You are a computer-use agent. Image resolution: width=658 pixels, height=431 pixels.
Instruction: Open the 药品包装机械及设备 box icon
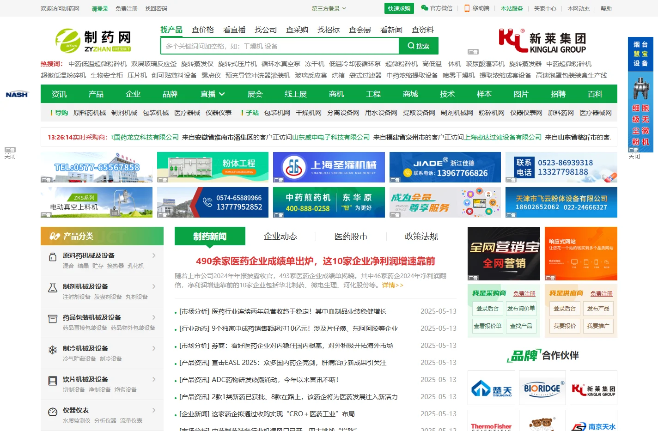pyautogui.click(x=53, y=318)
